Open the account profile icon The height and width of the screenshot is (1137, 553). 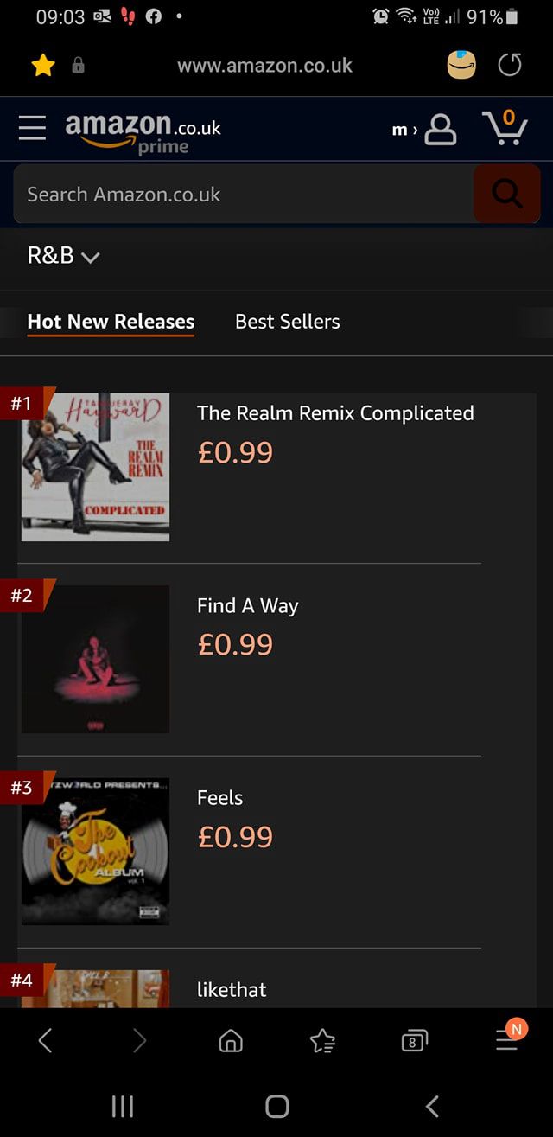pos(441,129)
